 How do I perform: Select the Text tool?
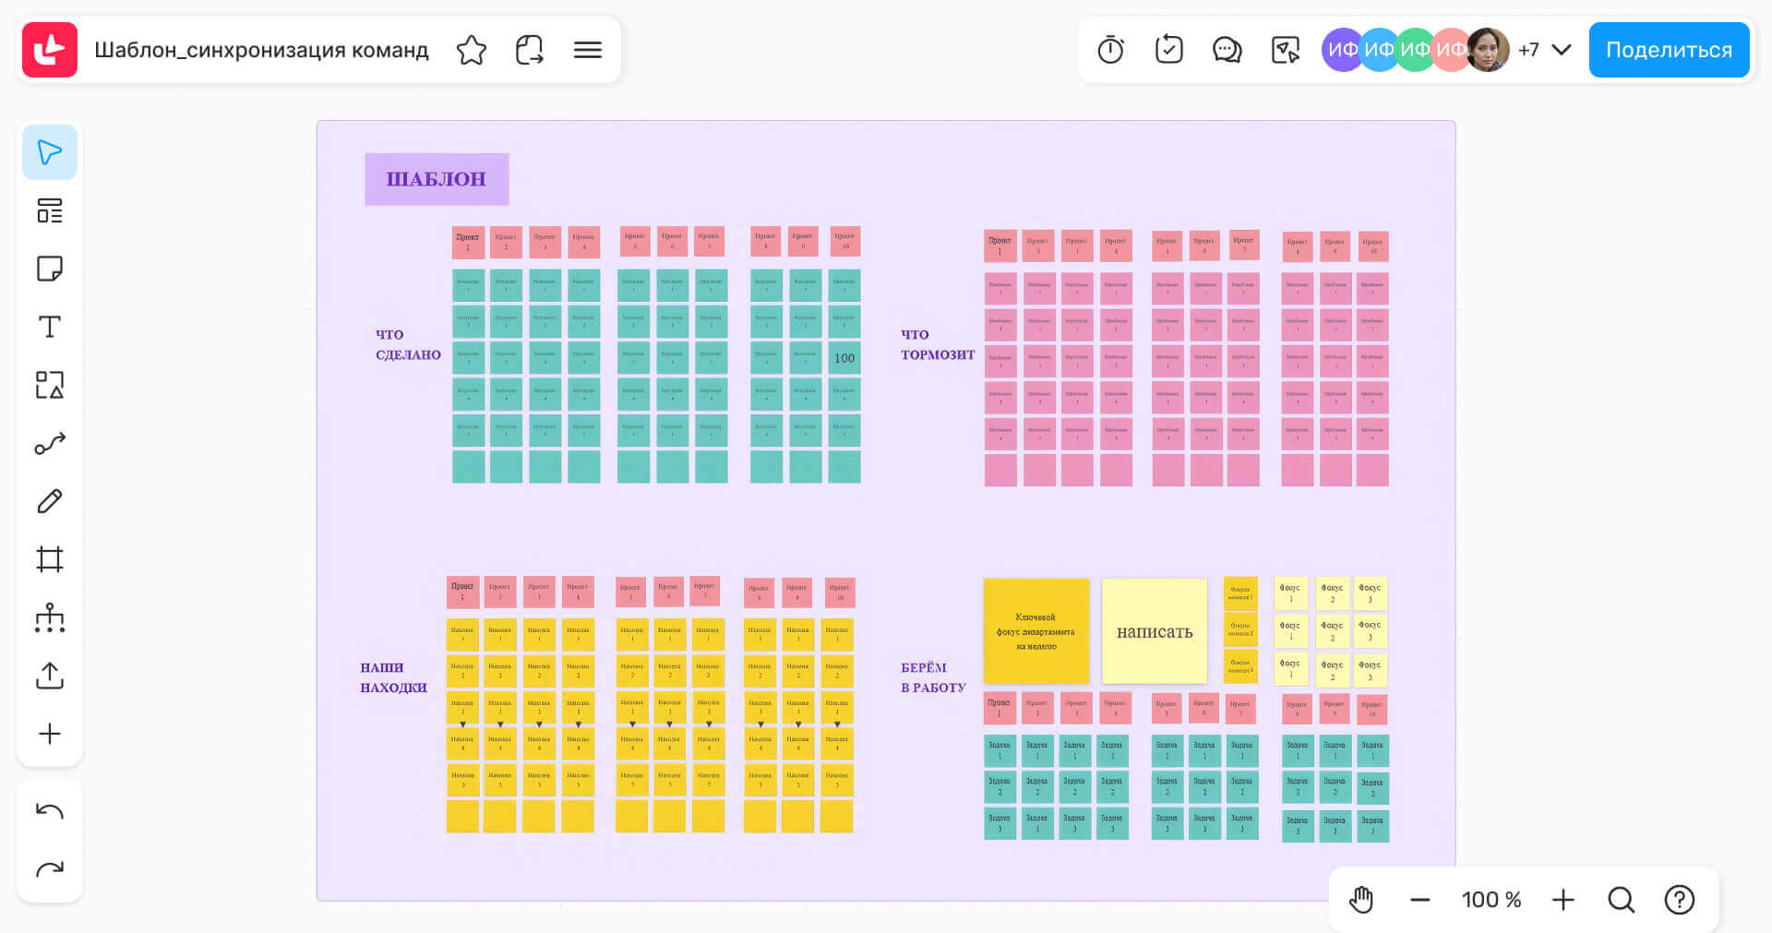[50, 327]
